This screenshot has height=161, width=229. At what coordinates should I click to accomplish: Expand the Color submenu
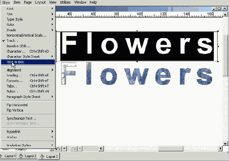(x=28, y=25)
